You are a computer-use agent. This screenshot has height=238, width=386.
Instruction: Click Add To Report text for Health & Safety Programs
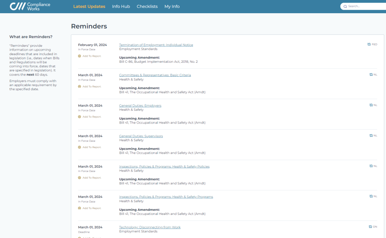(92, 208)
